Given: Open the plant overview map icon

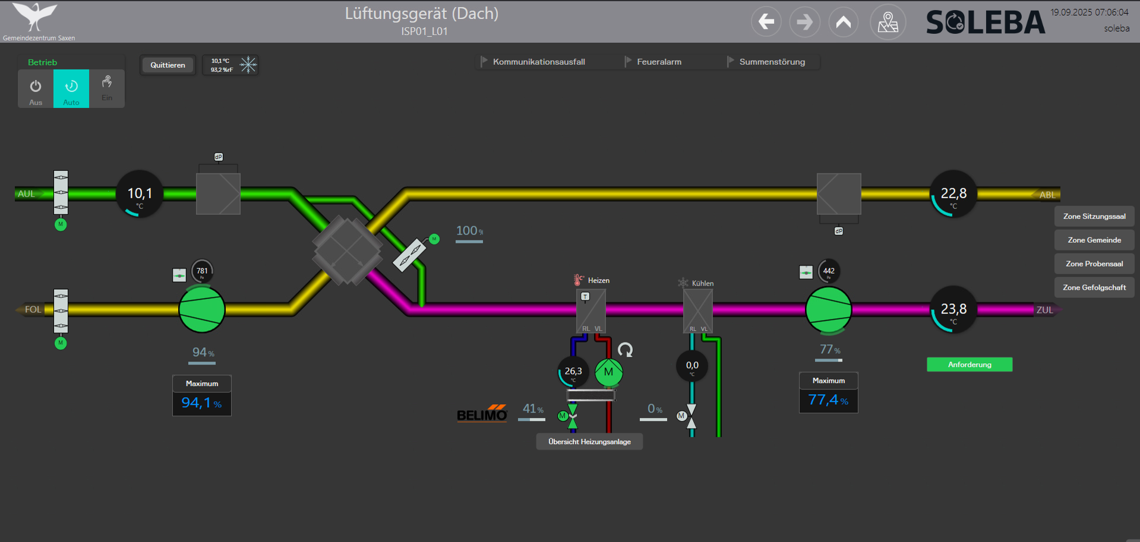Looking at the screenshot, I should click(x=887, y=21).
